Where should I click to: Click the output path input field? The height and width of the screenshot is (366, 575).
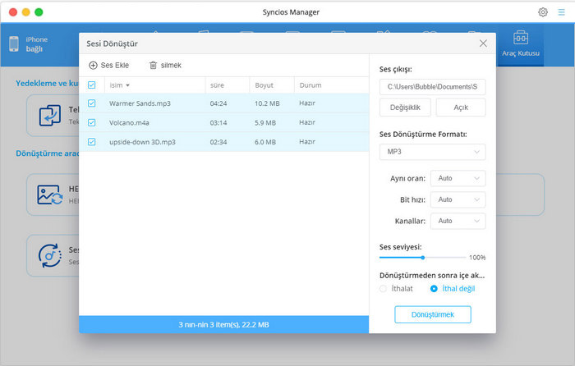pos(432,87)
